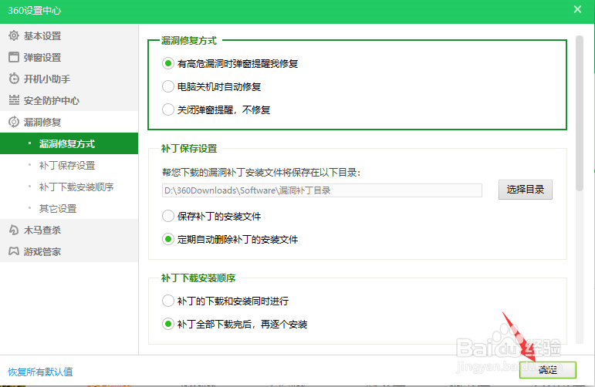595x387 pixels.
Task: Click the 360设置中心 title text
Action: click(x=35, y=11)
